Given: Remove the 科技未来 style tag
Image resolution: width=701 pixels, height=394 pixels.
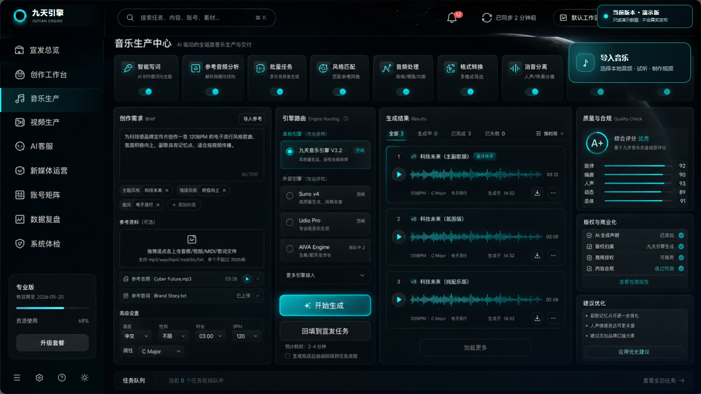Looking at the screenshot, I should click(167, 190).
